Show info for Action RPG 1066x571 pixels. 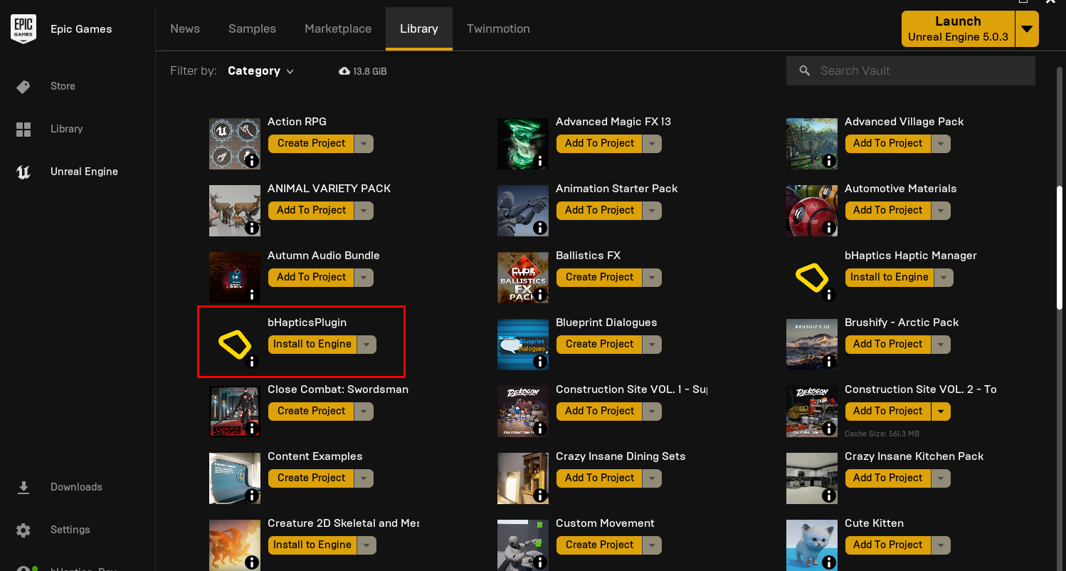251,161
